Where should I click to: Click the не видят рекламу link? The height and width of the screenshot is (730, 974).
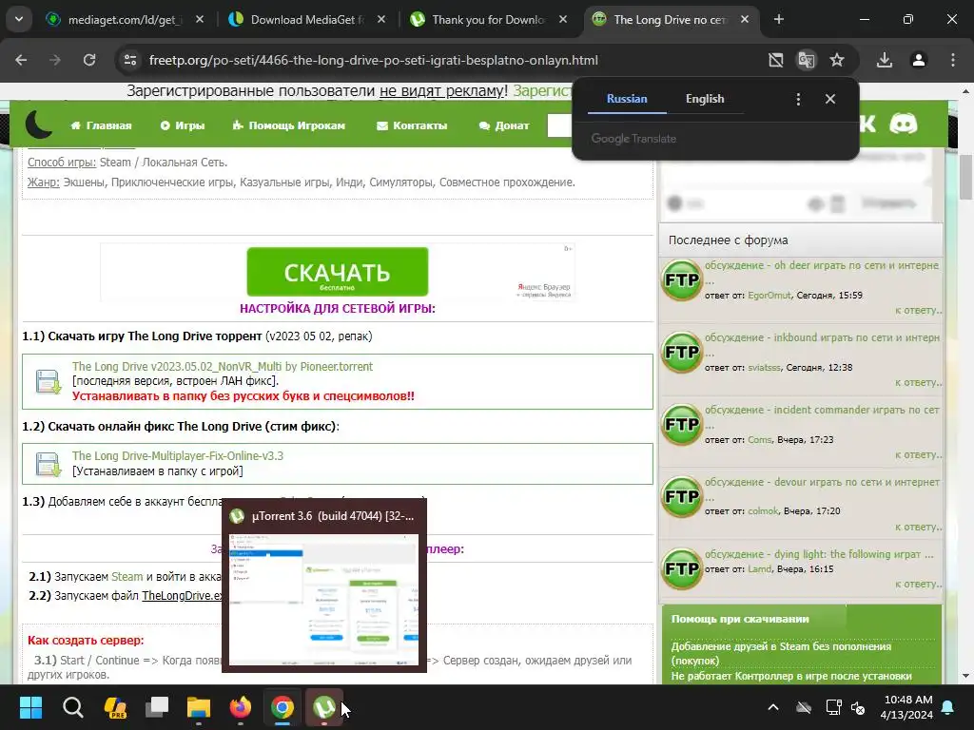click(443, 90)
